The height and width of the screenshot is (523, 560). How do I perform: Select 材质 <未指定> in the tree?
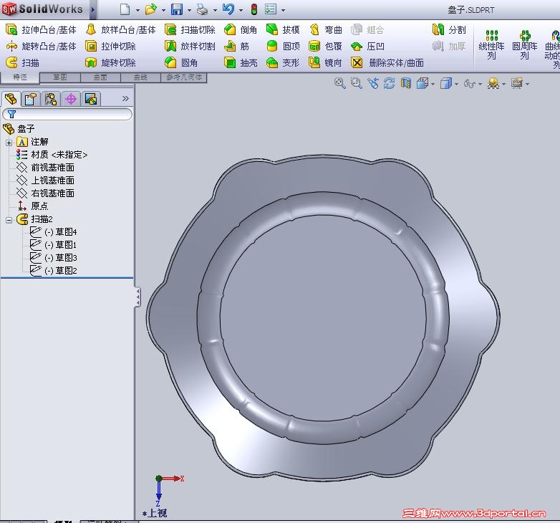tap(52, 155)
